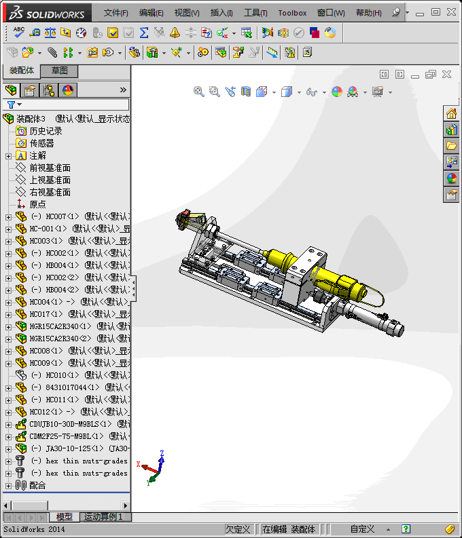Click the paperclip mate icon

[52, 52]
